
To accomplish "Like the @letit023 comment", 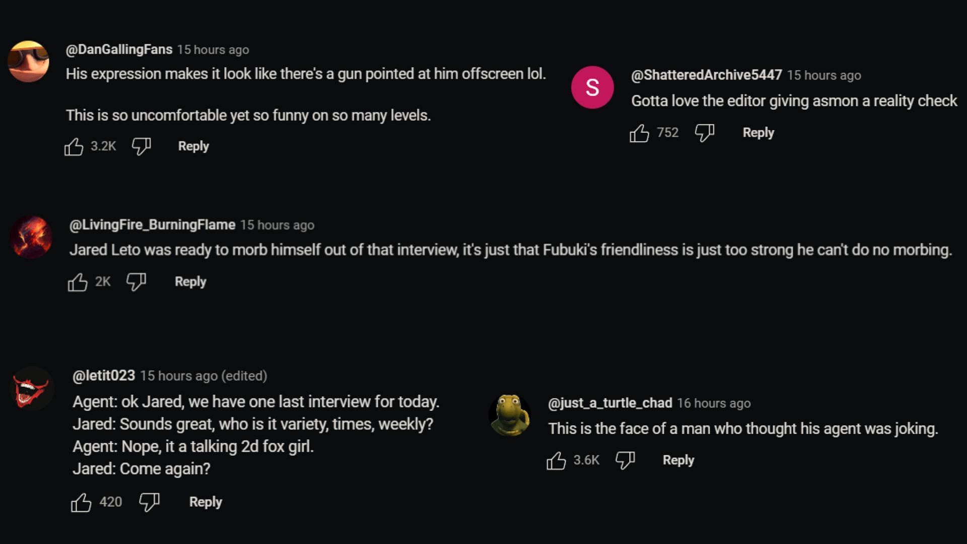I will (x=81, y=502).
